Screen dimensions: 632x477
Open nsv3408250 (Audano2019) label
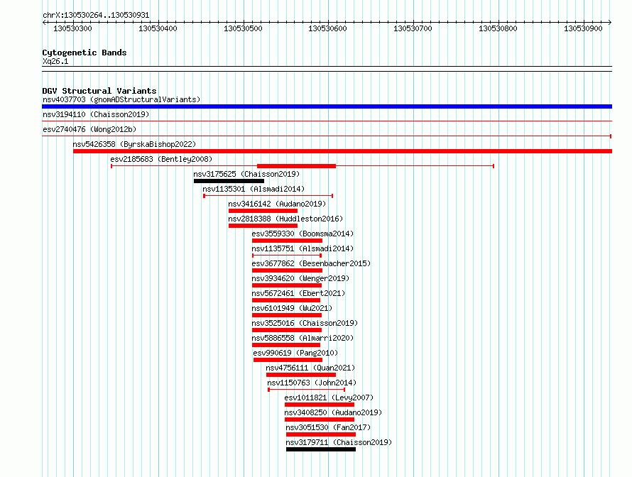pos(333,412)
